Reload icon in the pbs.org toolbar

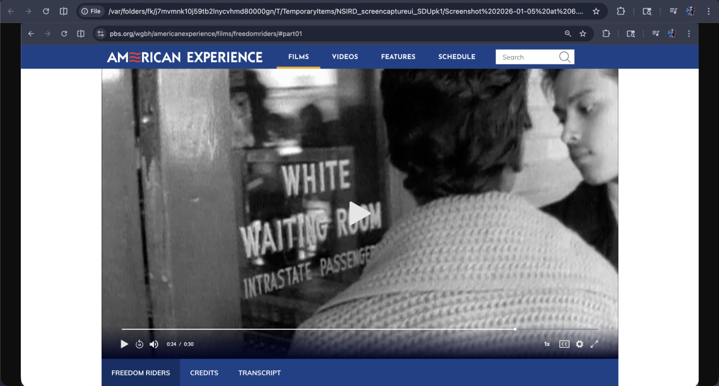tap(64, 34)
